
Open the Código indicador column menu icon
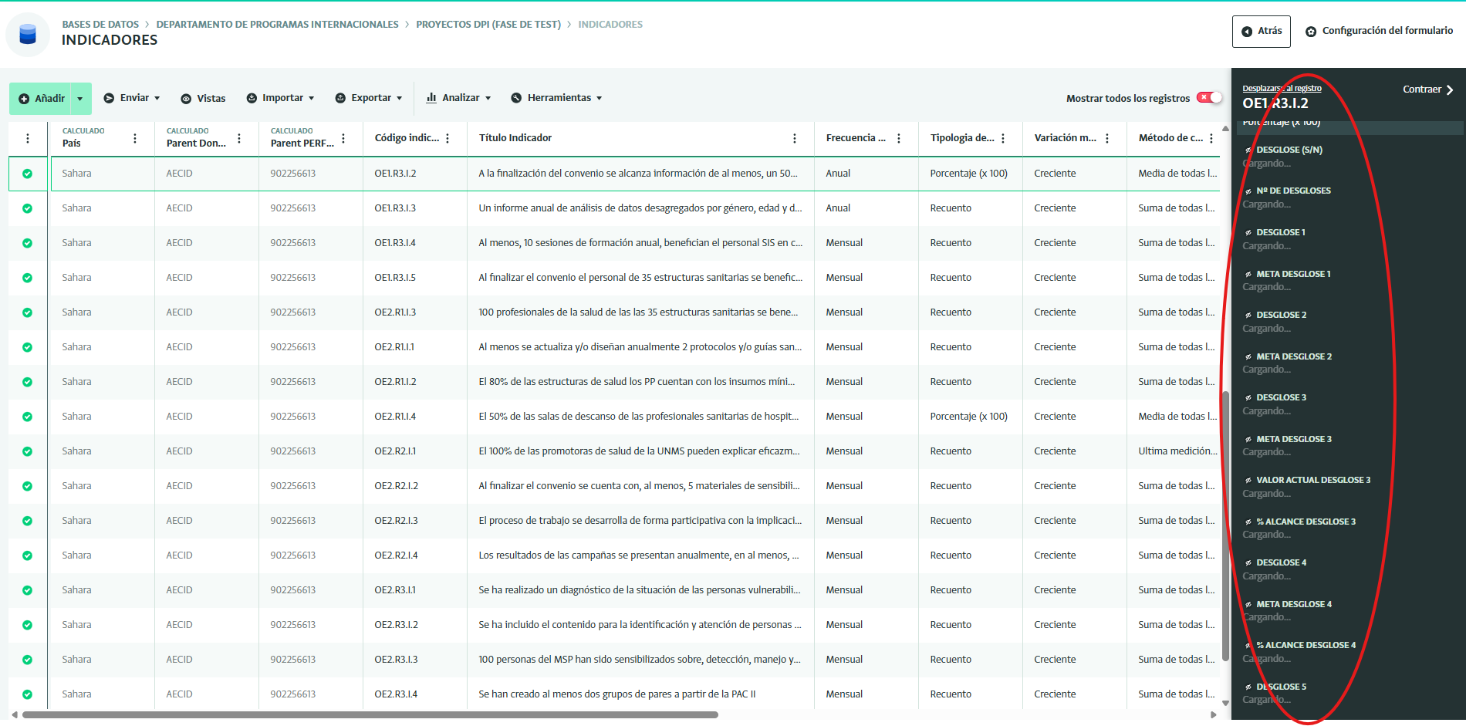point(448,138)
